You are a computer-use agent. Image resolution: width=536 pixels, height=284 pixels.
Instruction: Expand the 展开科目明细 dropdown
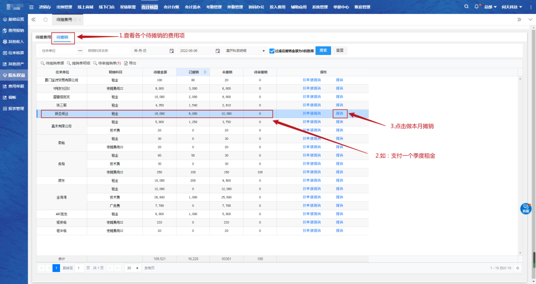[x=245, y=51]
